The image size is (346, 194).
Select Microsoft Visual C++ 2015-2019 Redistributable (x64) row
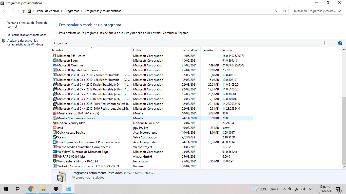pyautogui.click(x=152, y=104)
